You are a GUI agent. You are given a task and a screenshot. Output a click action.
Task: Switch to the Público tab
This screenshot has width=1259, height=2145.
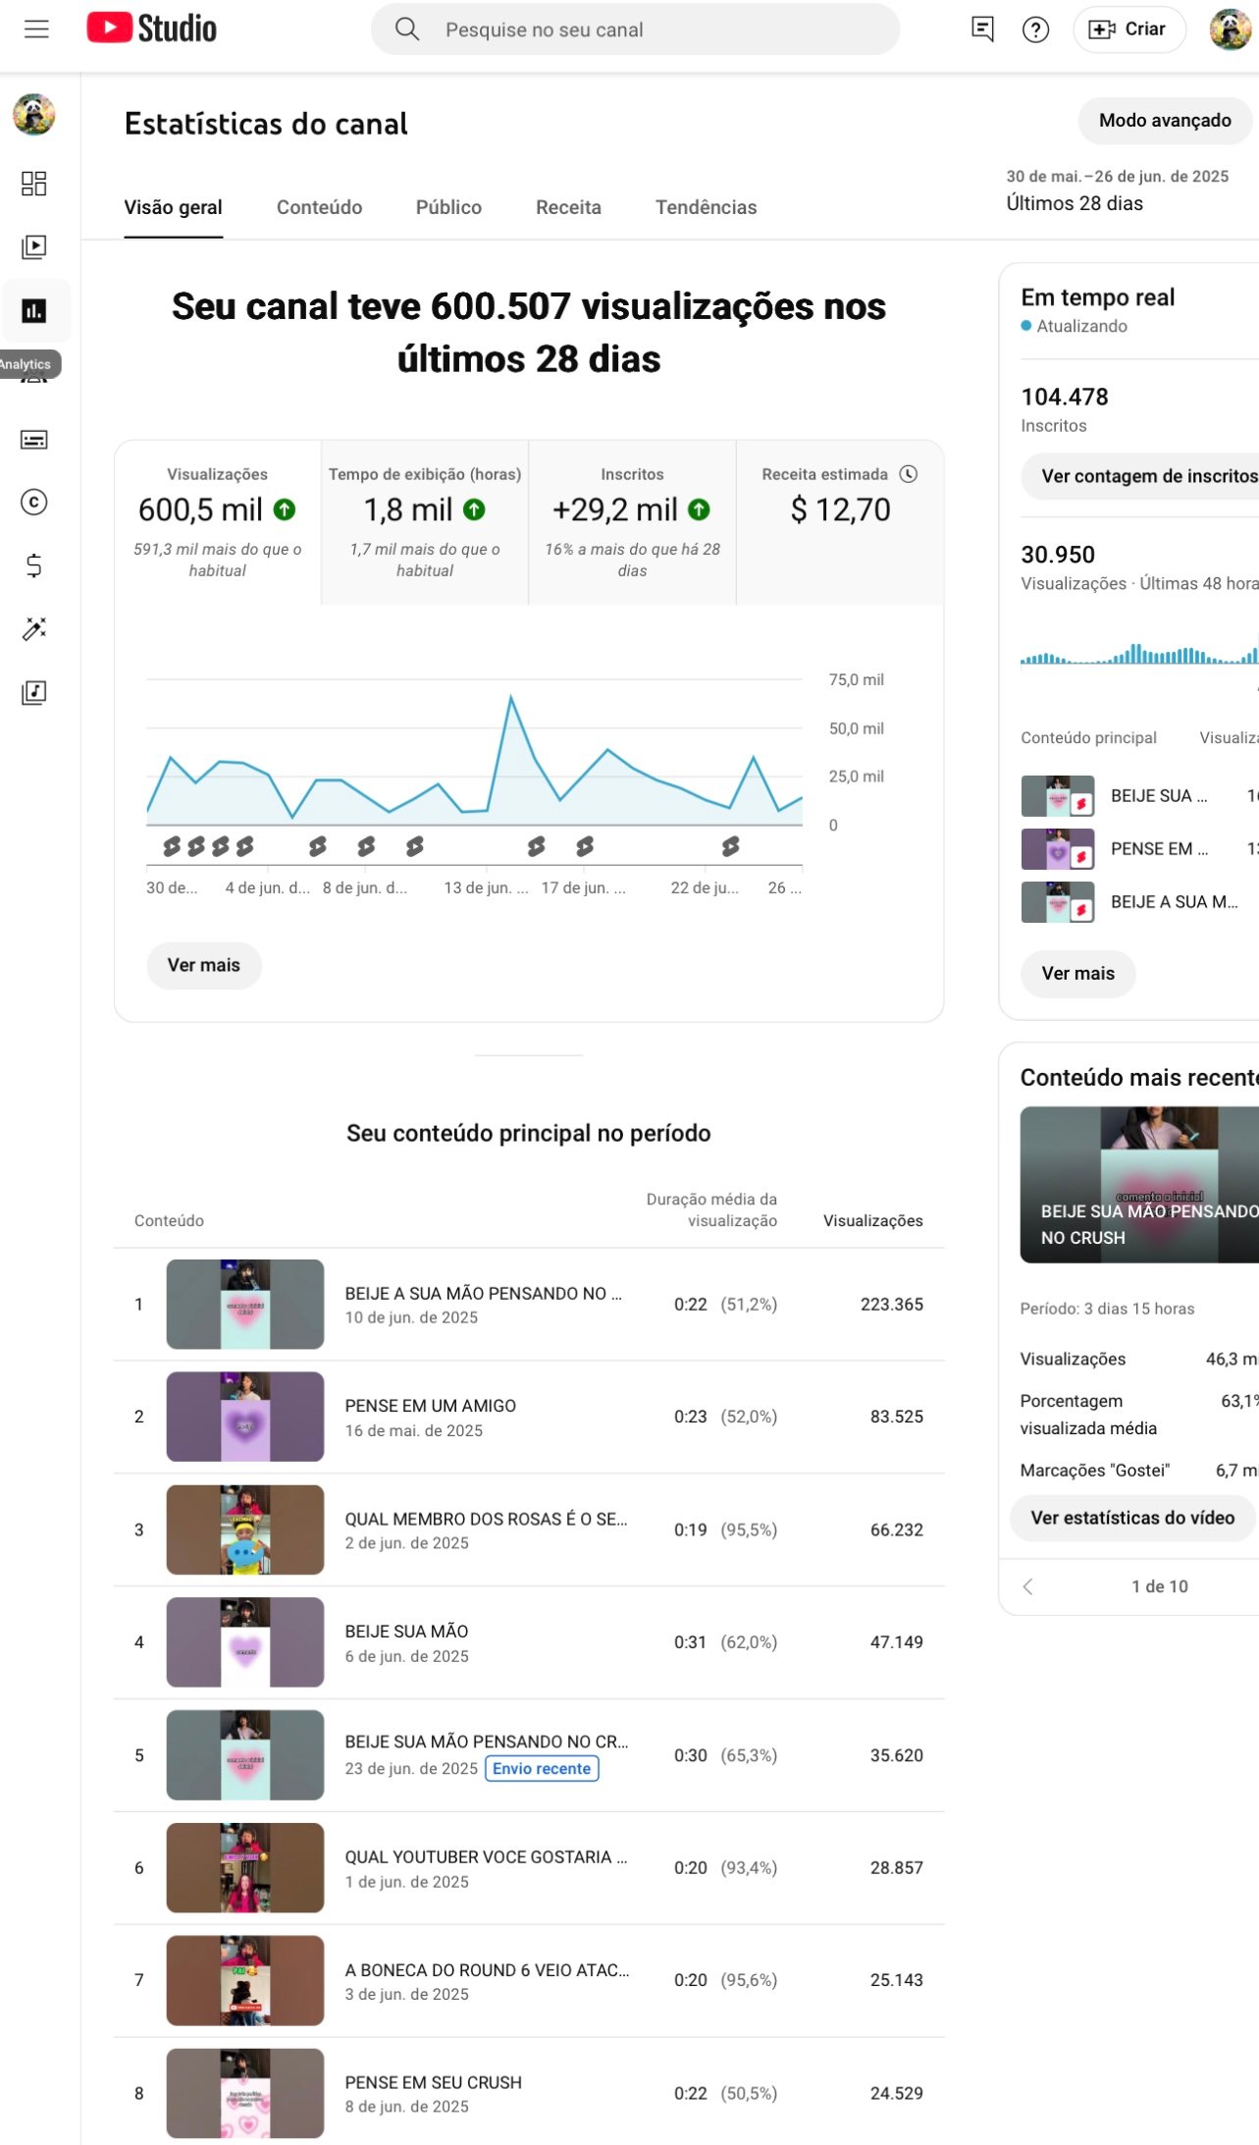tap(448, 207)
